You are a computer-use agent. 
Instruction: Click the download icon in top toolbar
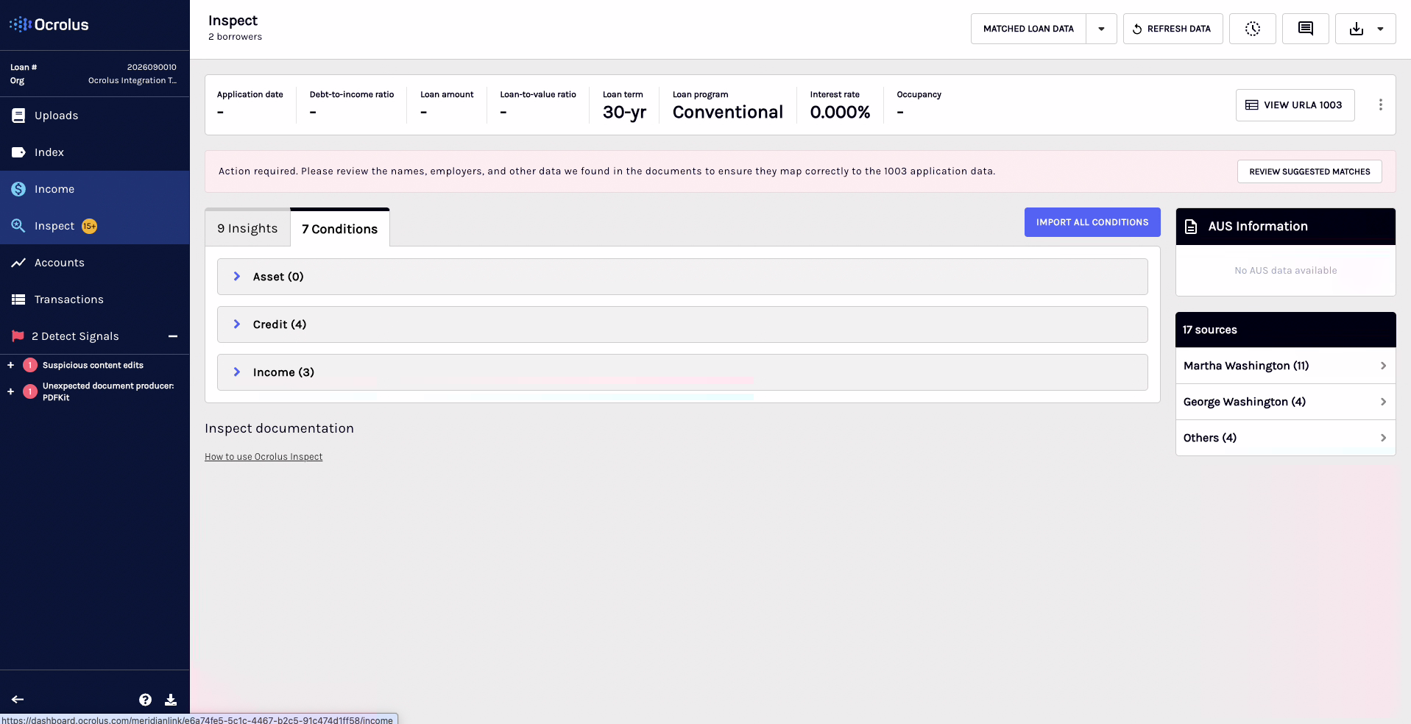point(1356,29)
